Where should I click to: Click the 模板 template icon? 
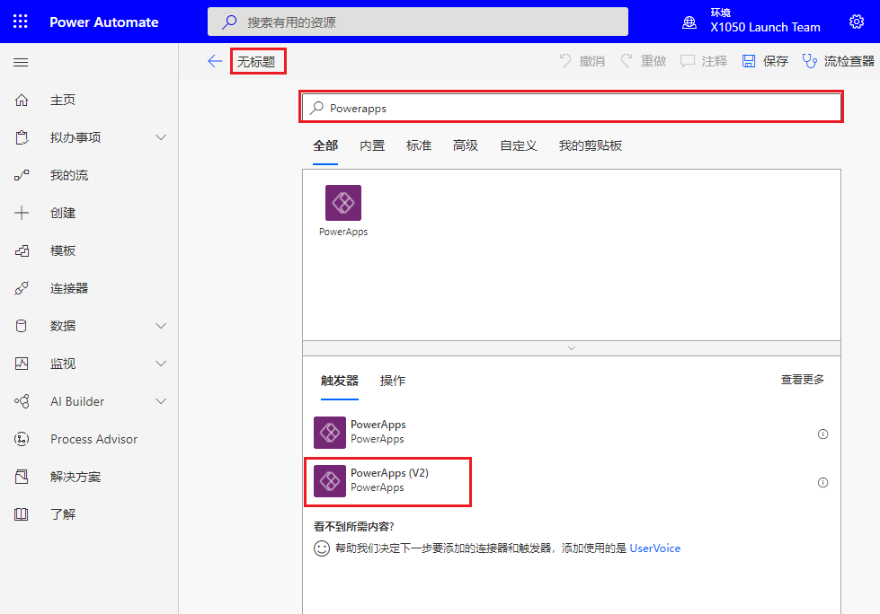22,250
